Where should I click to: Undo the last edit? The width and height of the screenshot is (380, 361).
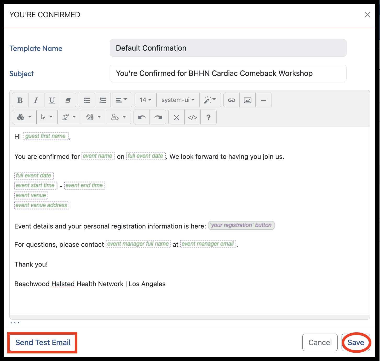[x=142, y=117]
